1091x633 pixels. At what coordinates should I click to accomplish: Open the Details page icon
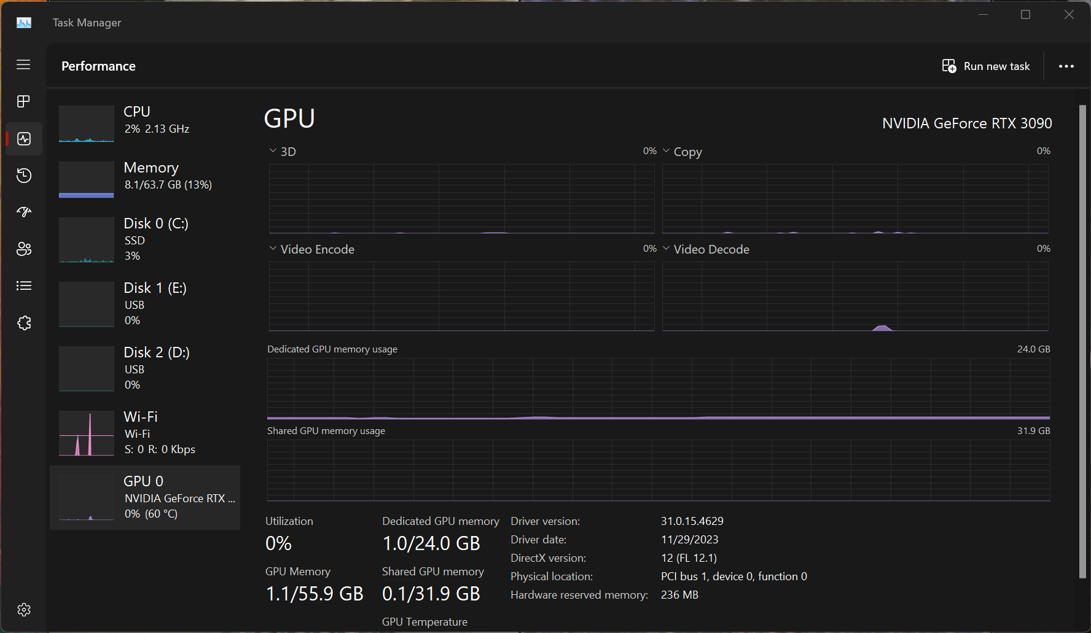coord(23,285)
